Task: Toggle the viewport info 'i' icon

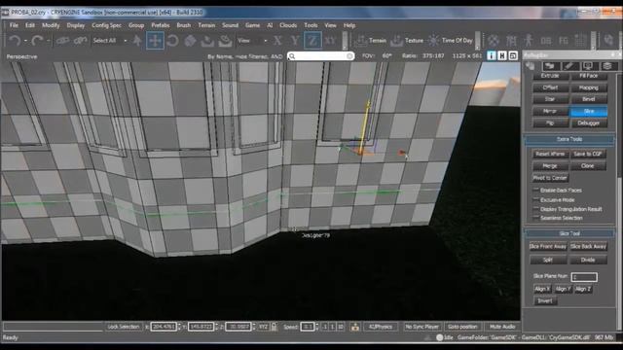Action: coord(492,56)
